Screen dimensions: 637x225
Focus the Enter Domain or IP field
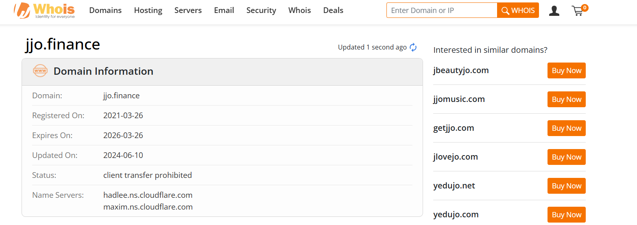442,11
